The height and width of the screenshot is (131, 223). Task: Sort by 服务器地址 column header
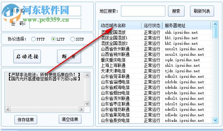(x=187, y=25)
